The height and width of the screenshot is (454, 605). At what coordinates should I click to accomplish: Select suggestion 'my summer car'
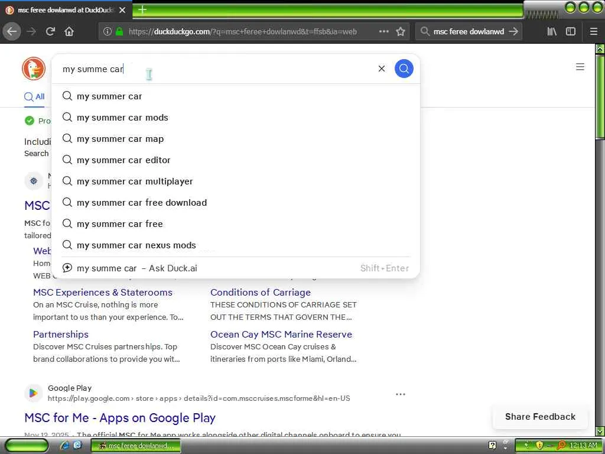click(x=236, y=96)
